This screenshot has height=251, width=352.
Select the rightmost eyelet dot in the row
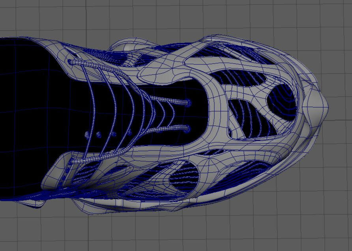129,133
